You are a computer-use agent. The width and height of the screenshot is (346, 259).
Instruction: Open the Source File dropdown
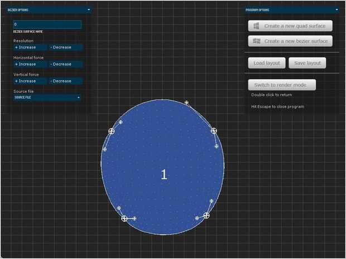pos(47,97)
